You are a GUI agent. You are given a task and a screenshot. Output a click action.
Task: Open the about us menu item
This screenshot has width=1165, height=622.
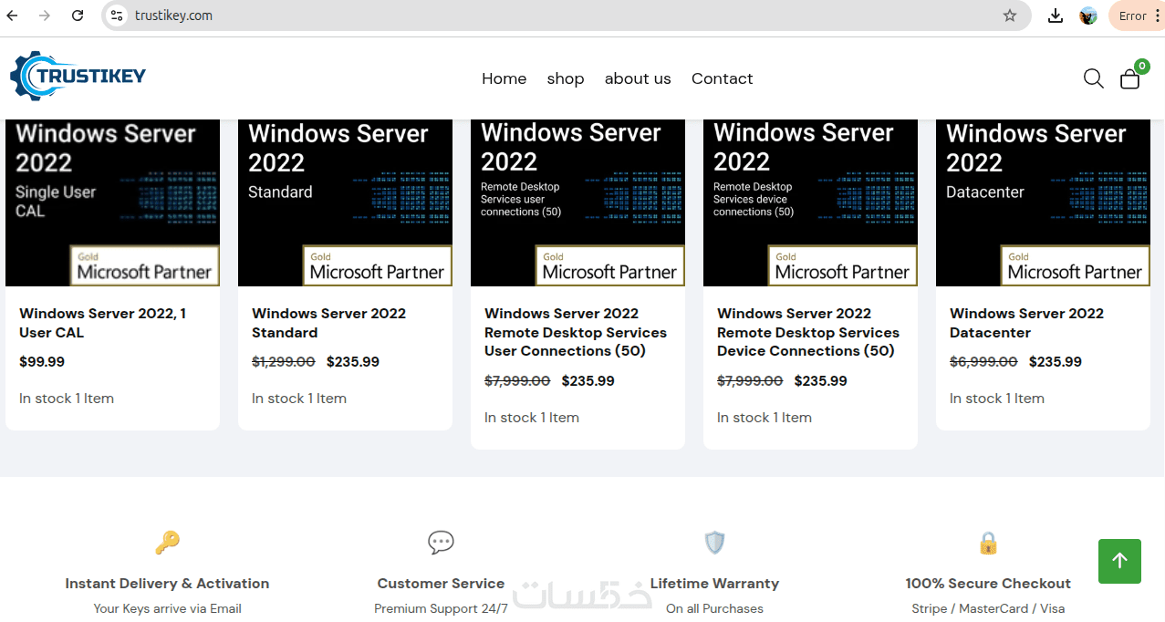(x=638, y=78)
